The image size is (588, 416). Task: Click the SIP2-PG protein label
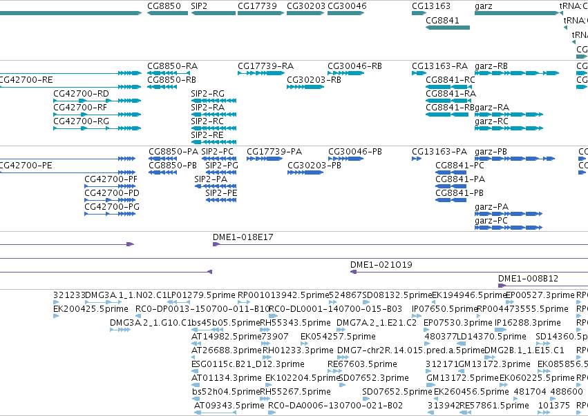222,166
